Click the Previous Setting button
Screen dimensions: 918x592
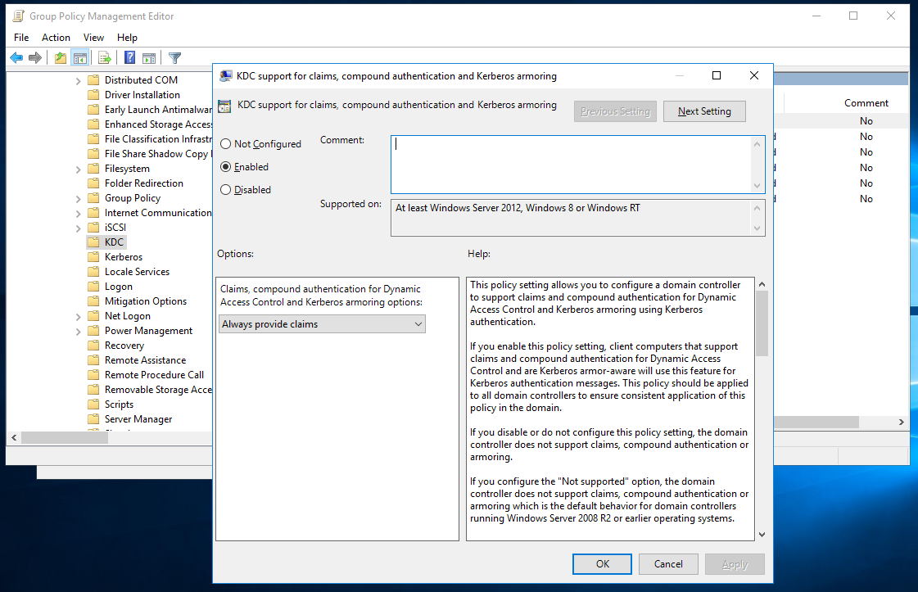click(615, 111)
